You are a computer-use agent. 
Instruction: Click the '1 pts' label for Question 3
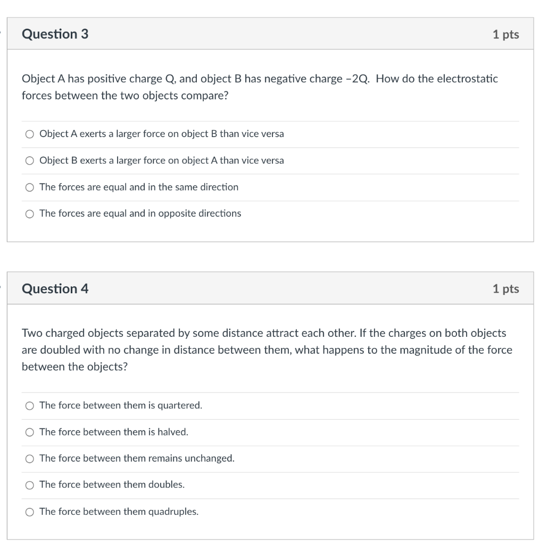click(506, 33)
